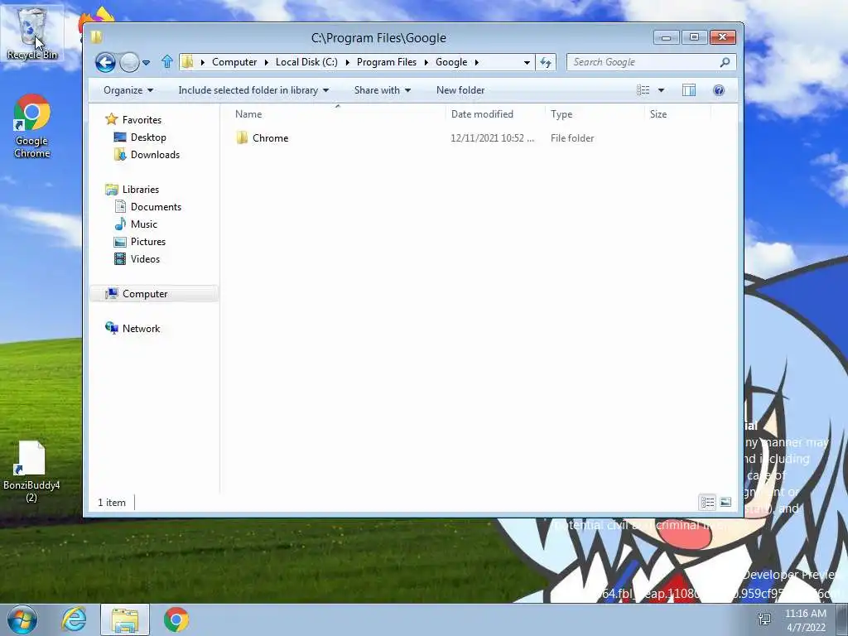Click the File folder type cell
Screen dimensions: 848x636
coord(572,138)
